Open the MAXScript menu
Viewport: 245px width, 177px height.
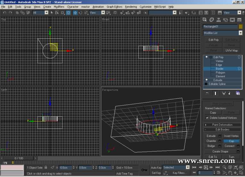click(x=160, y=7)
